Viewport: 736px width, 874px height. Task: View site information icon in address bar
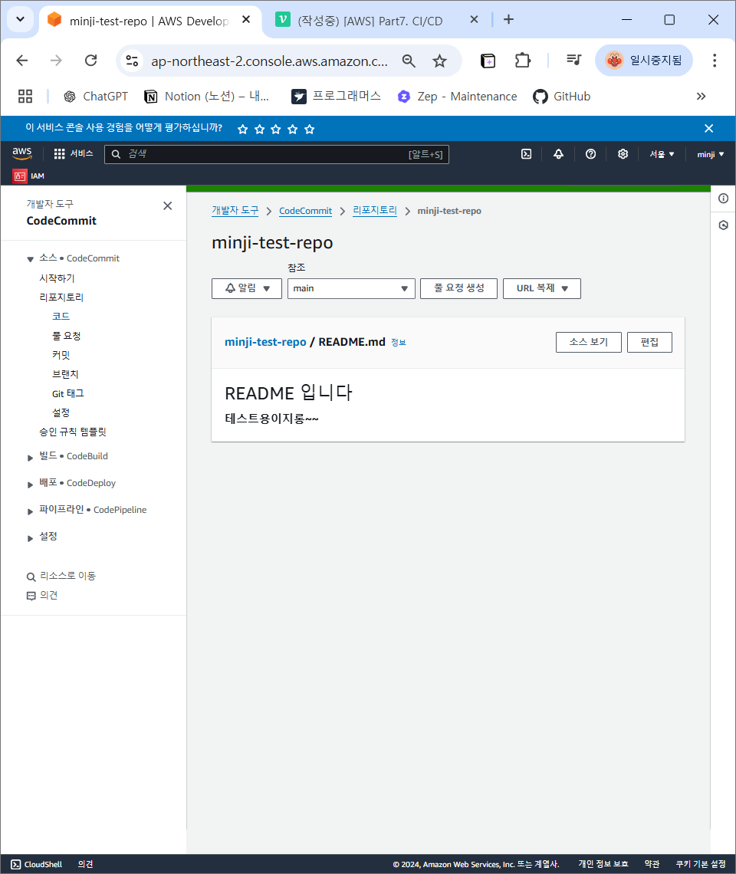(x=132, y=61)
